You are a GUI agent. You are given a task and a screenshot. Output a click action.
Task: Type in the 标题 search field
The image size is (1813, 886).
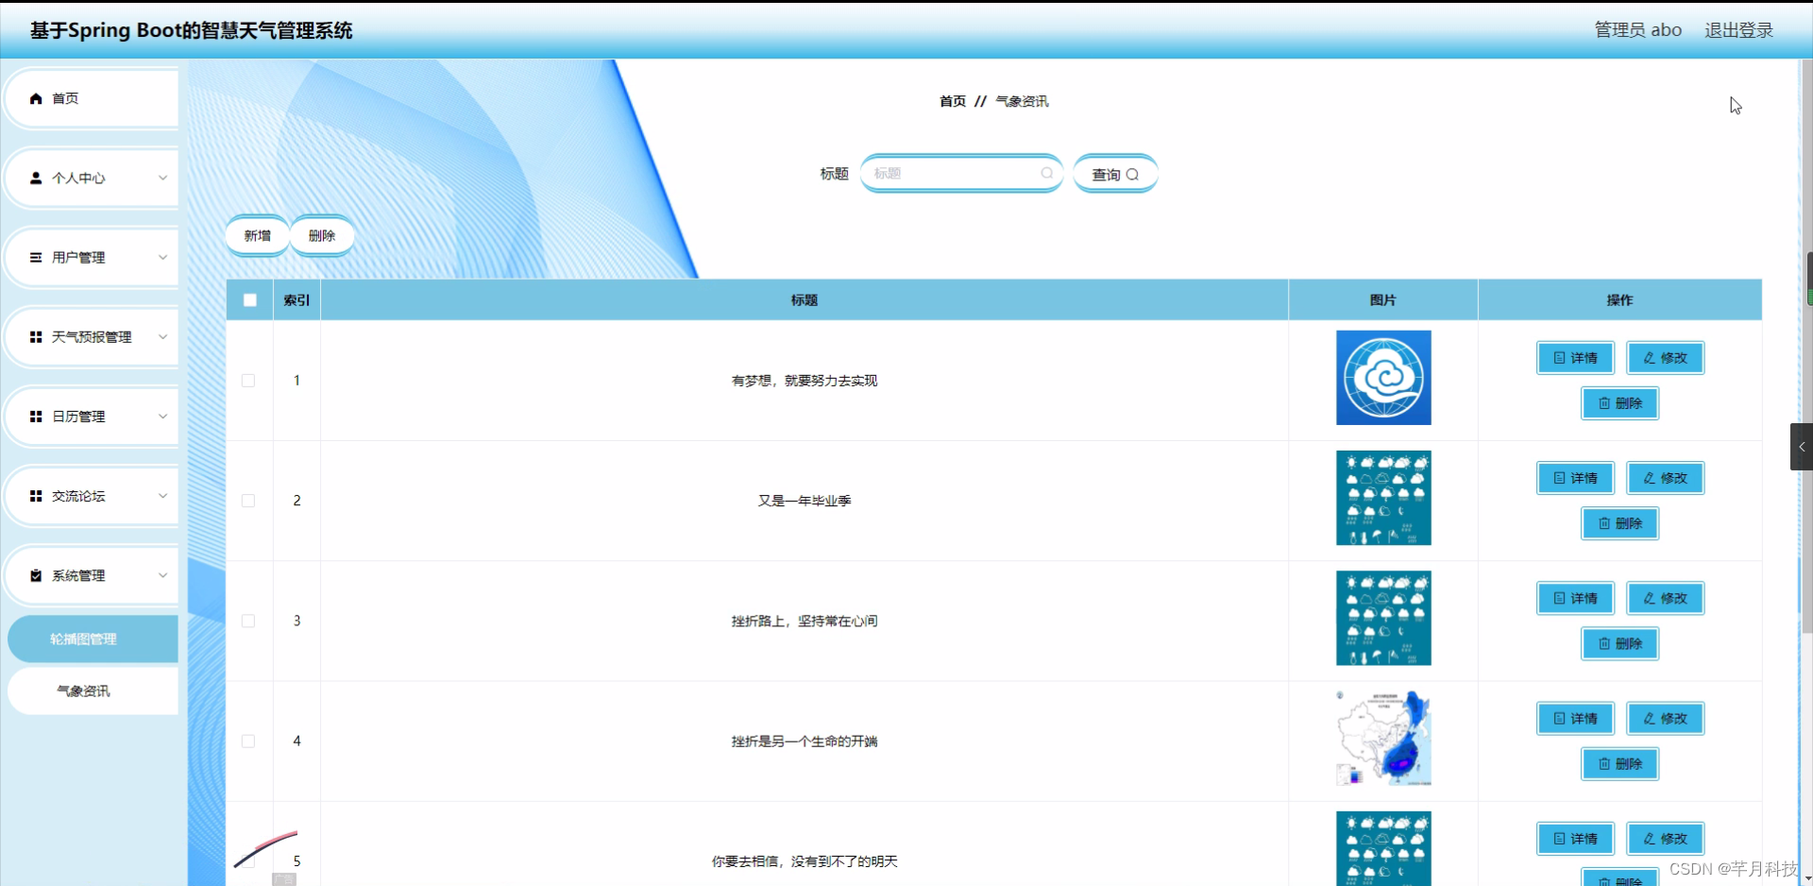click(x=954, y=173)
